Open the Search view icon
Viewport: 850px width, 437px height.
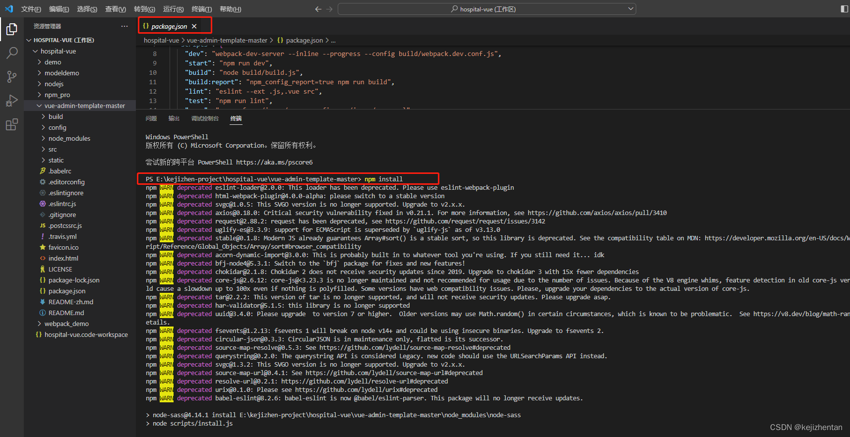click(12, 53)
